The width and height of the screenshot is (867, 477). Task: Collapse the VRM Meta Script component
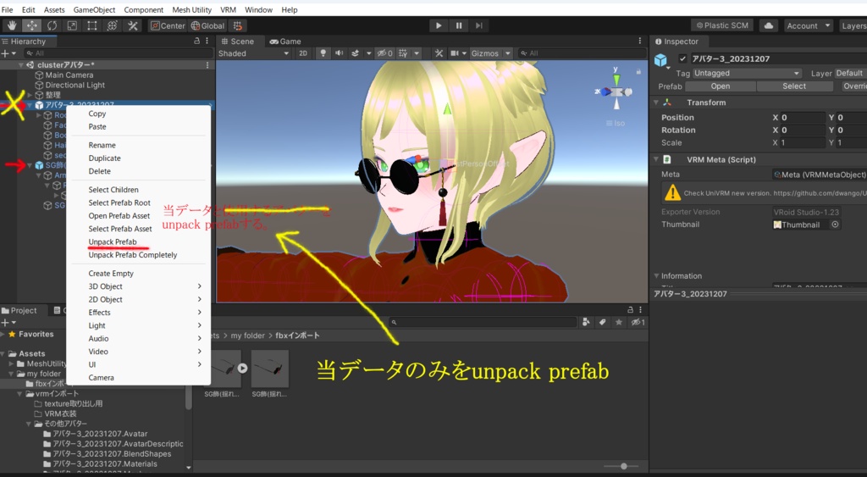[656, 159]
